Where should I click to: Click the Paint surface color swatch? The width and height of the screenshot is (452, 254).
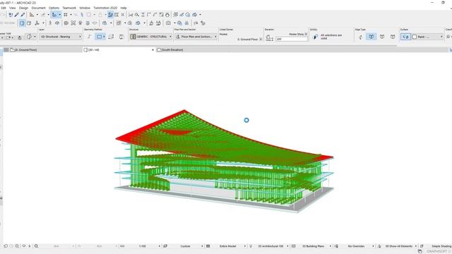tap(415, 37)
